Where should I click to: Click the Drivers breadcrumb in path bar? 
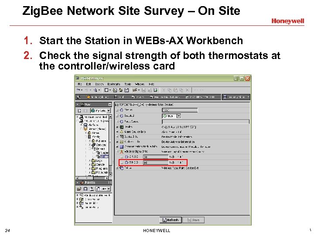point(138,97)
